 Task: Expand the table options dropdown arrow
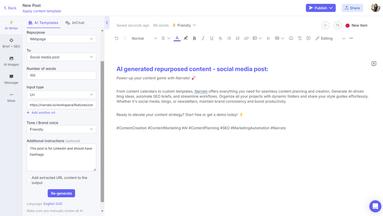(x=283, y=38)
